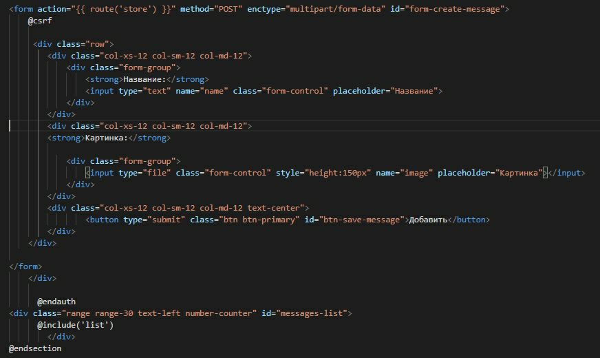
Task: Click the @include('list') directive
Action: click(x=76, y=325)
